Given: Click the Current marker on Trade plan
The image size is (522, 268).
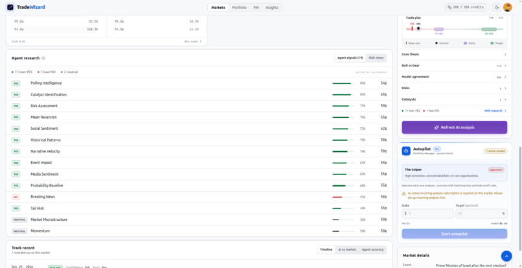Looking at the screenshot, I should [418, 28].
